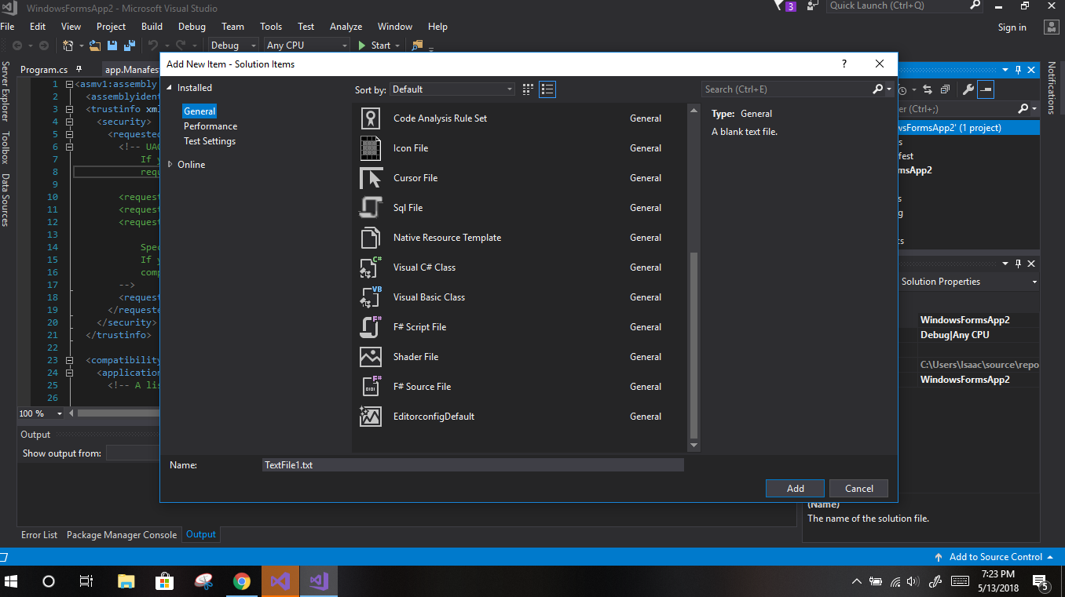Choose the Native Resource Template icon
The image size is (1065, 597).
click(x=371, y=238)
